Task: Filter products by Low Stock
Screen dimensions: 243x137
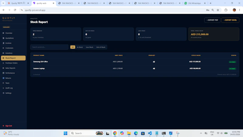Action: click(90, 47)
